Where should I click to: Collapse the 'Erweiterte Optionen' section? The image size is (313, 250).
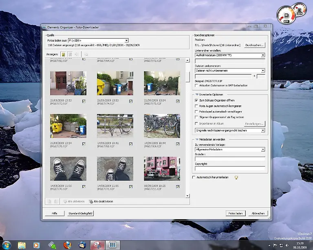(197, 94)
